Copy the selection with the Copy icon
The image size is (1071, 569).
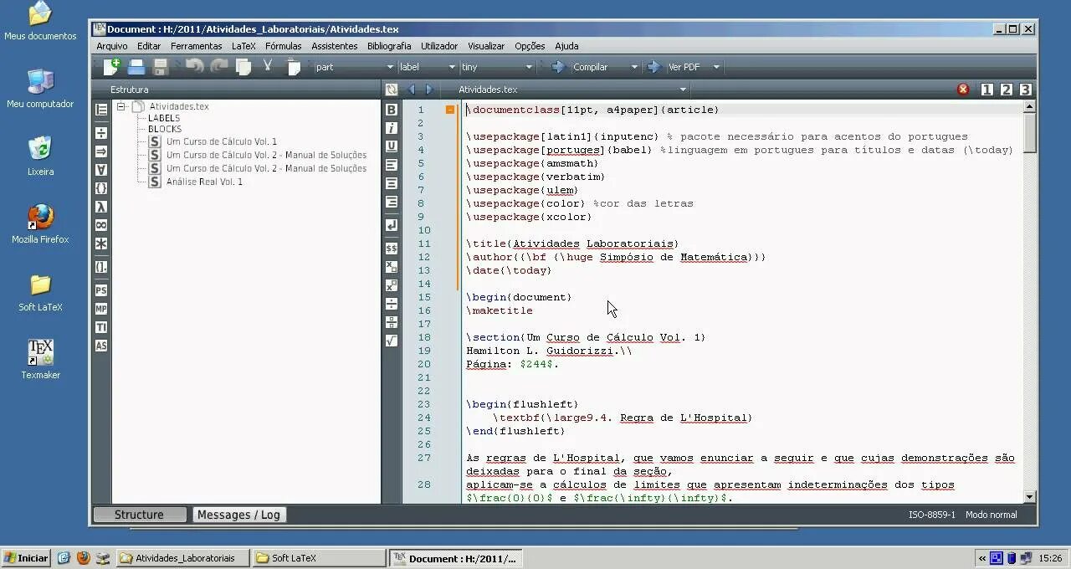click(x=243, y=66)
